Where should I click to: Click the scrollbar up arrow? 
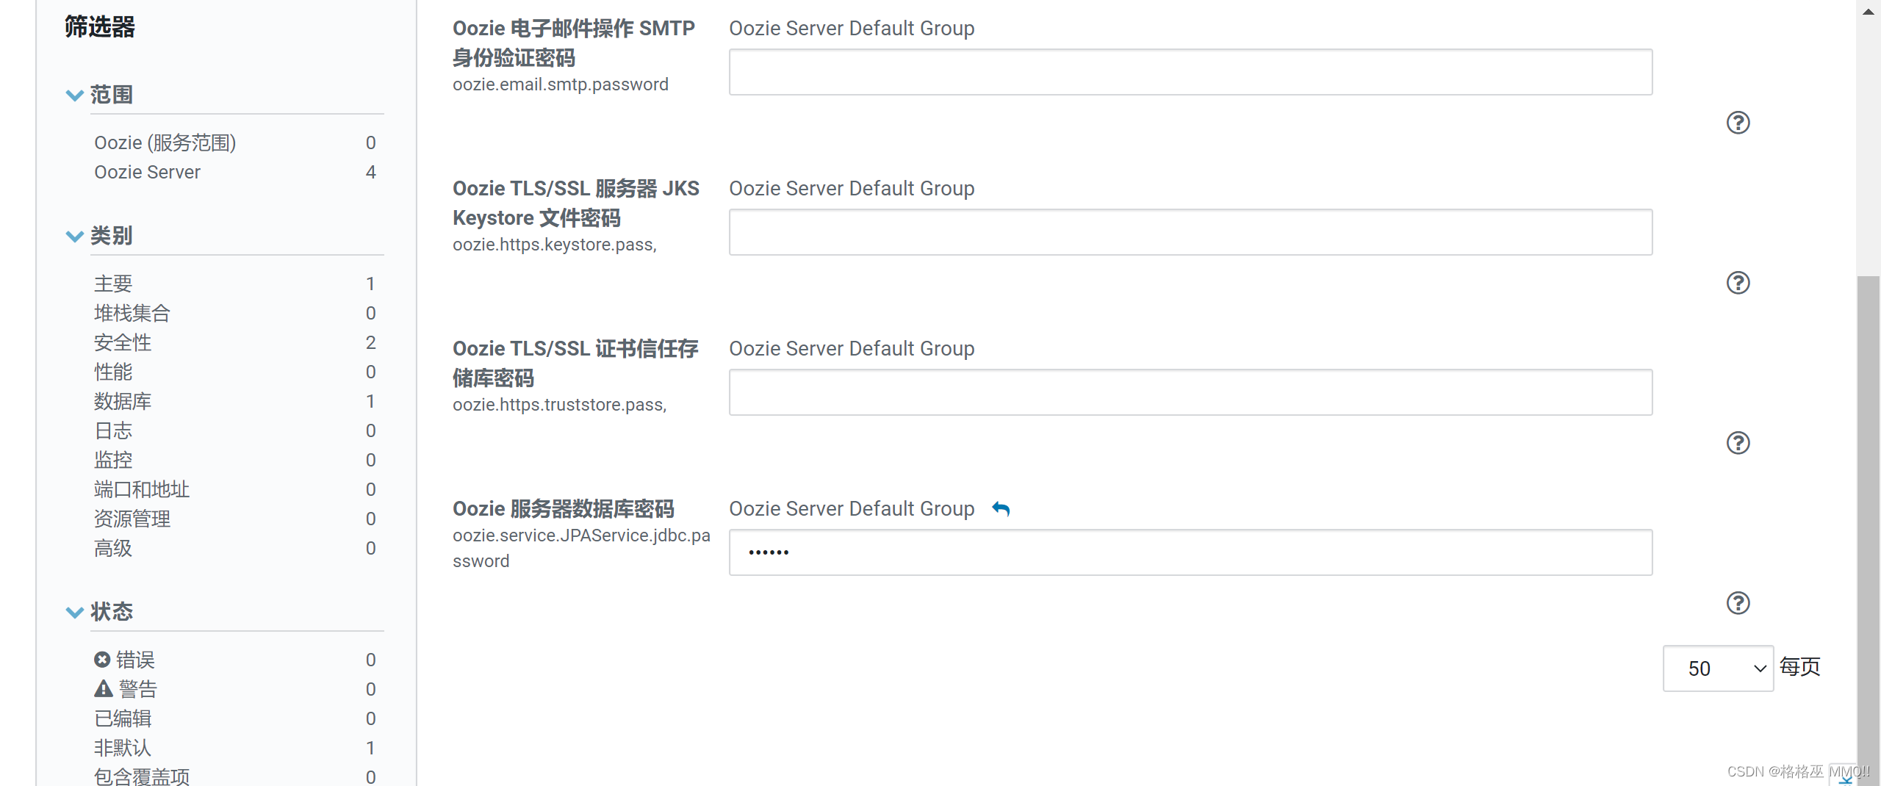(x=1868, y=11)
